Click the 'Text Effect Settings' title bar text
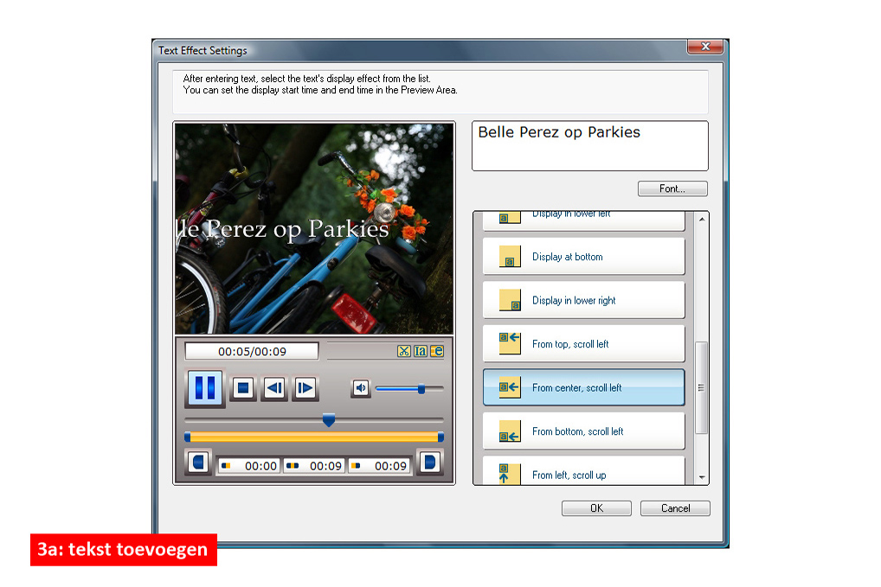Screen dimensions: 881x587 (203, 50)
